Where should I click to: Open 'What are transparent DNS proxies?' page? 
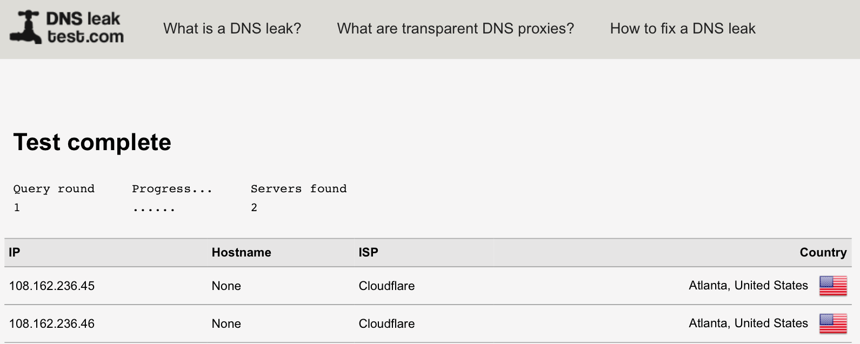456,29
